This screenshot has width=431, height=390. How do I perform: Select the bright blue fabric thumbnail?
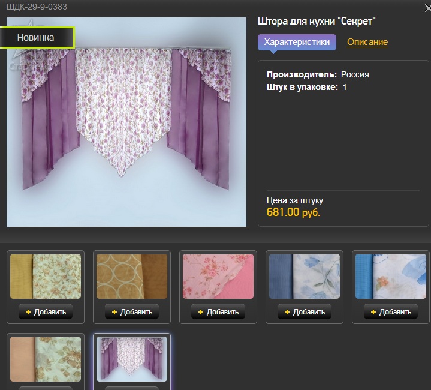coord(391,277)
